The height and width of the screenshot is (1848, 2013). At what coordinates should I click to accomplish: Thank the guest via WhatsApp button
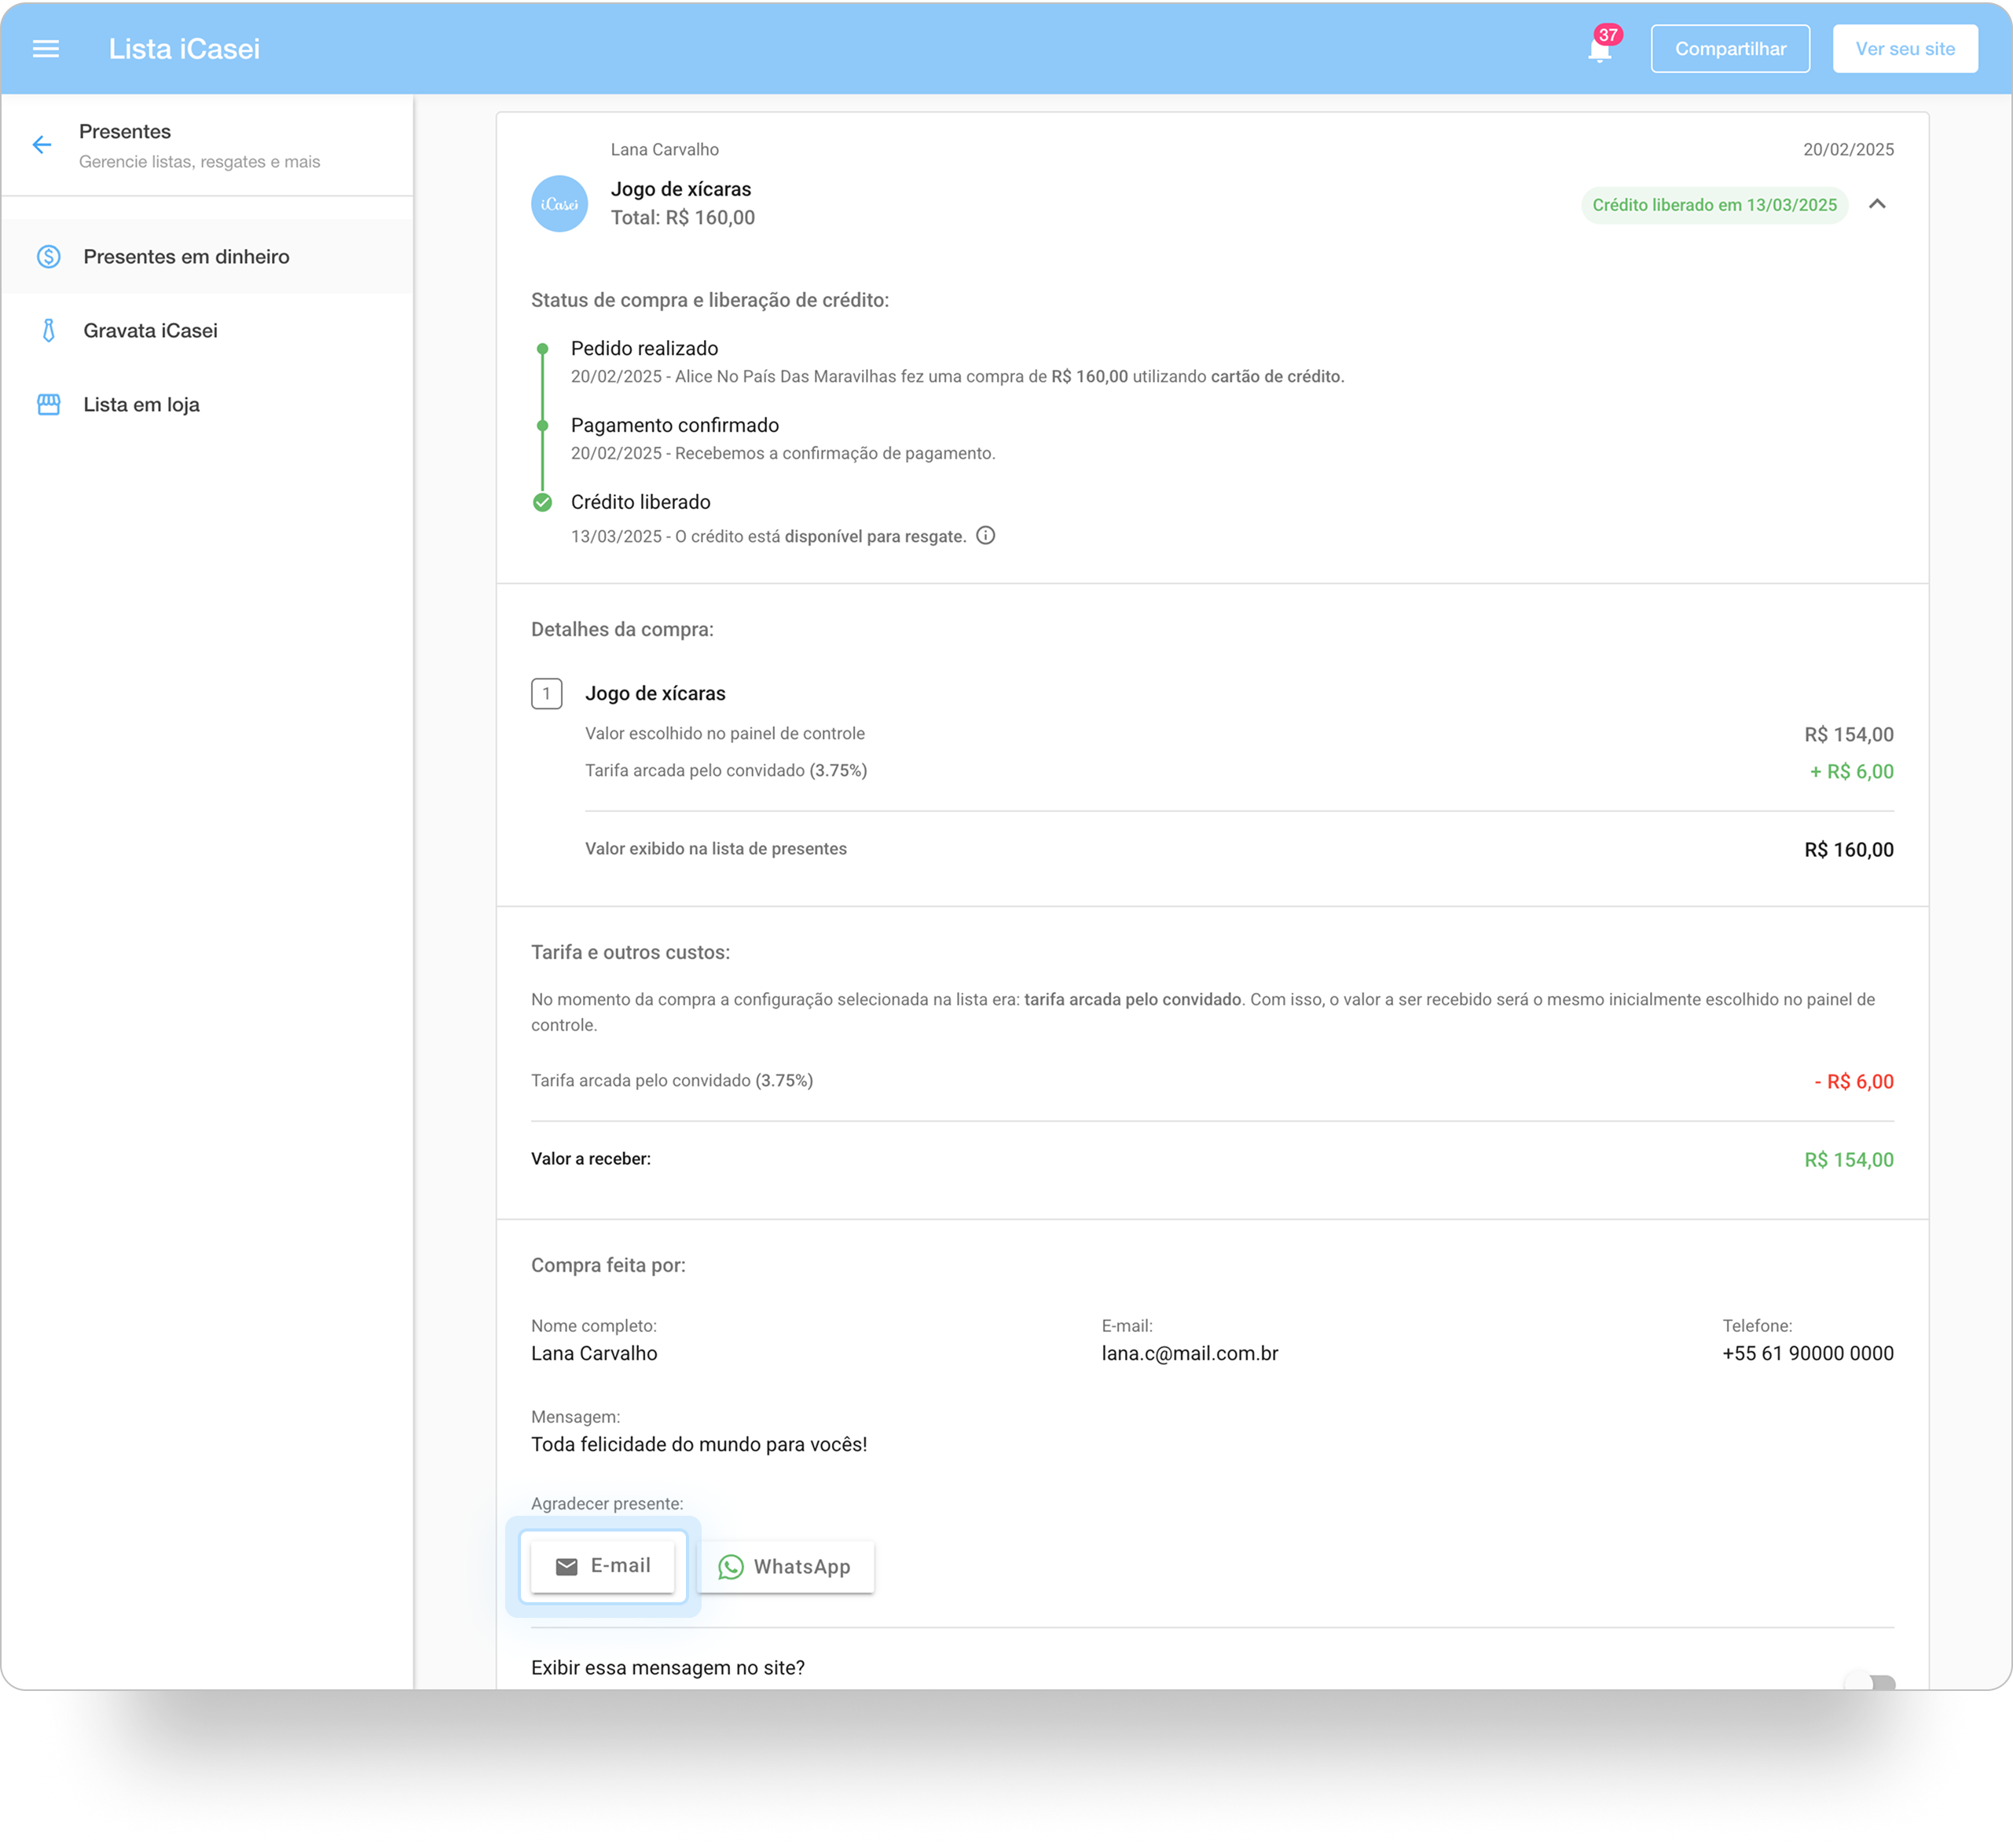click(786, 1567)
